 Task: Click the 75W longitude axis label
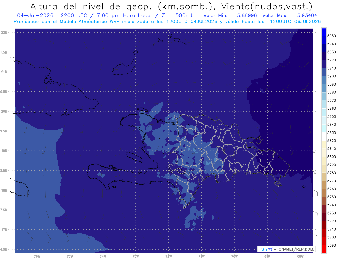[x=70, y=256]
